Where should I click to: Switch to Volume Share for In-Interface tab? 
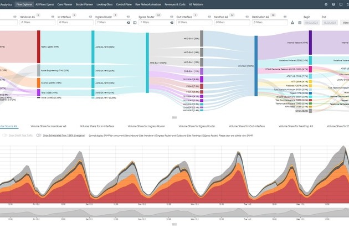click(x=97, y=126)
